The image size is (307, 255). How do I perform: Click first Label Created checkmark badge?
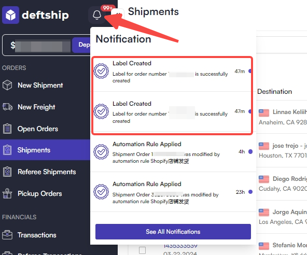point(101,71)
